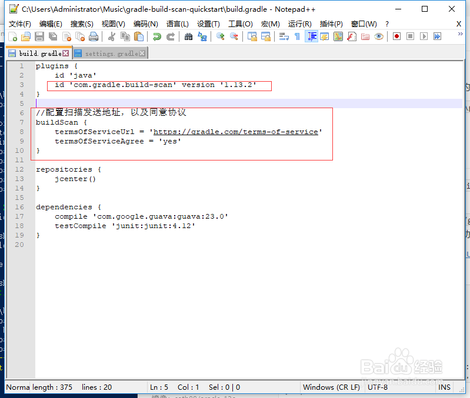
Task: Open Replace dialog from toolbar
Action: tap(202, 36)
